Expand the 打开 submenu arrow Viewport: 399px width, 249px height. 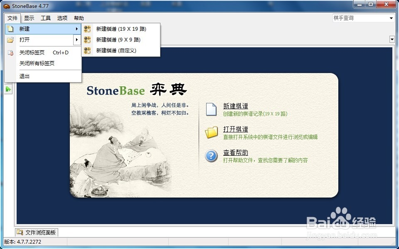[76, 40]
